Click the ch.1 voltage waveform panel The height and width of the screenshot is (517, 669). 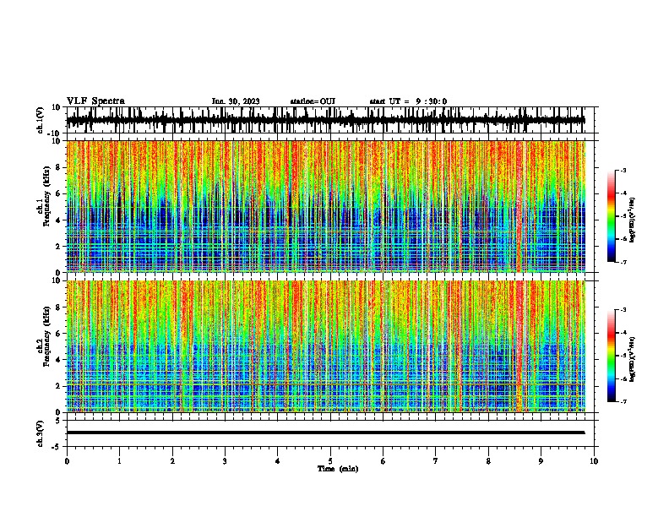coord(332,120)
